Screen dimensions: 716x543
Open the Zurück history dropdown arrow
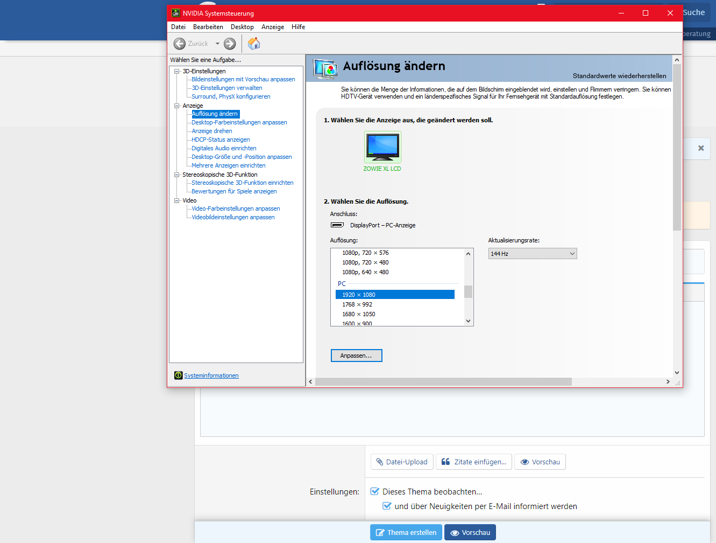tap(217, 44)
